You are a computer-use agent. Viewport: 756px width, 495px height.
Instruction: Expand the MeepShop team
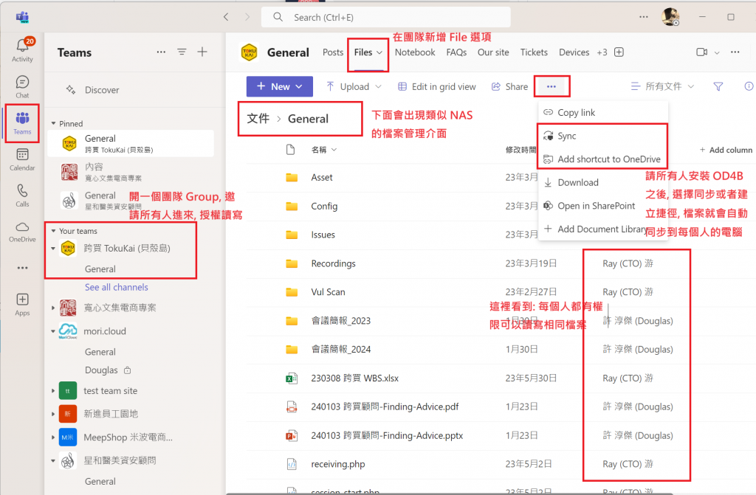53,437
